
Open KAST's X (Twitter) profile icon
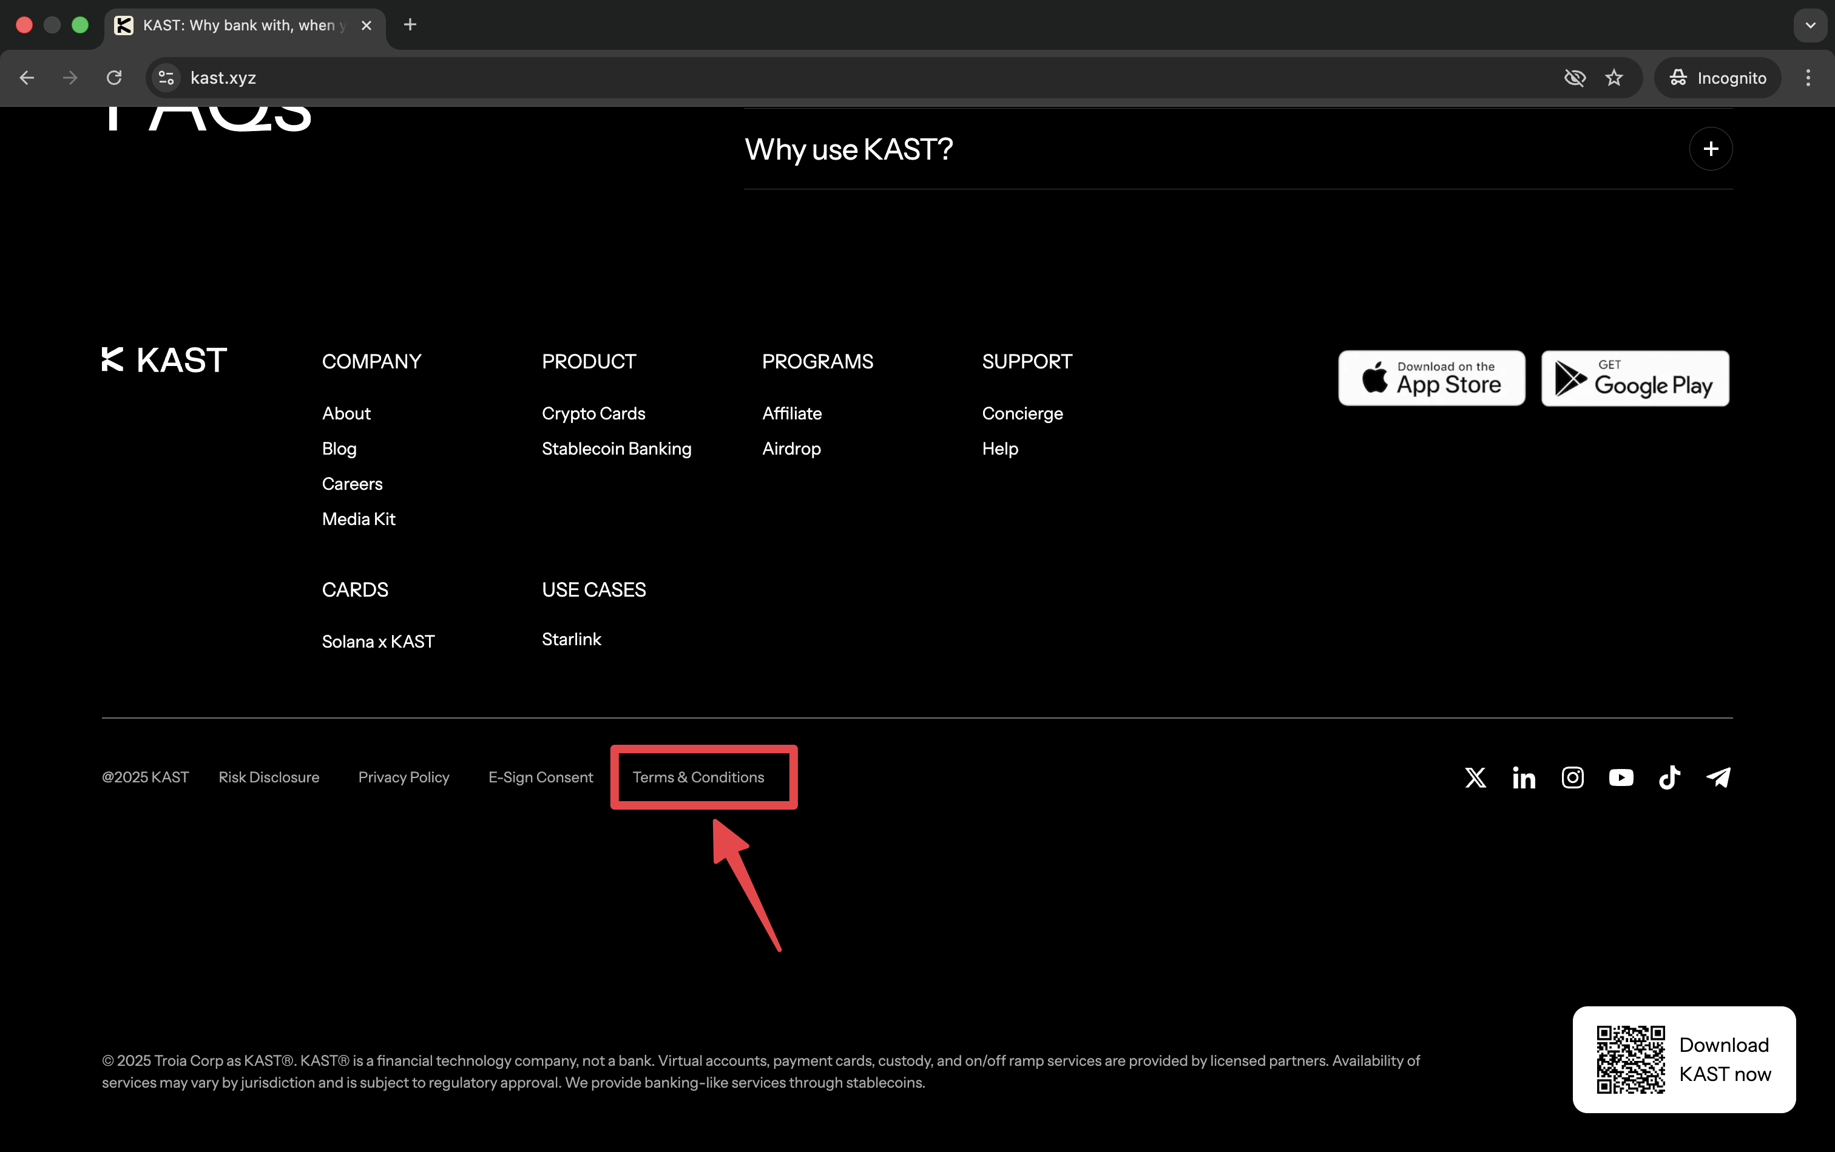pos(1475,777)
